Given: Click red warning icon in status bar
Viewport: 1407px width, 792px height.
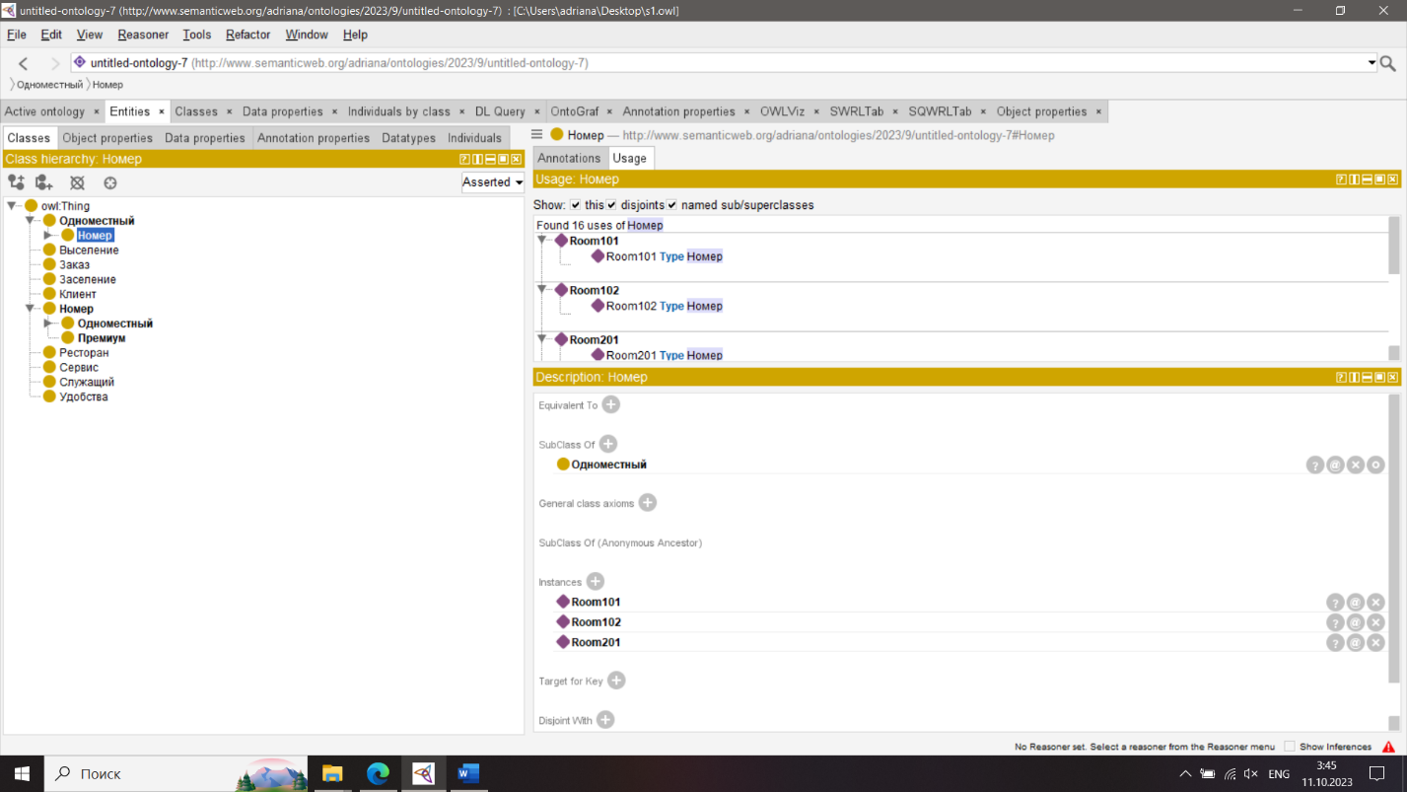Looking at the screenshot, I should click(x=1388, y=747).
